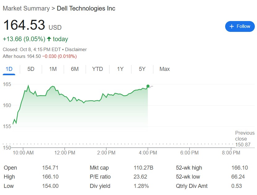Click the green up arrow beside today
The height and width of the screenshot is (195, 257).
[x=49, y=39]
